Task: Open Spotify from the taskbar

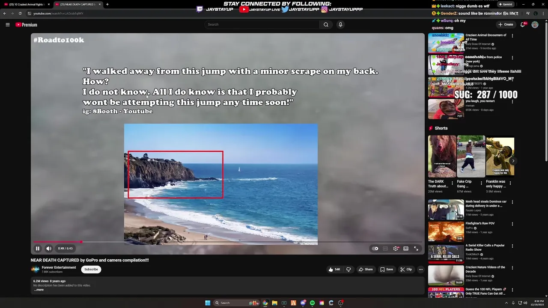Action: tap(312, 303)
